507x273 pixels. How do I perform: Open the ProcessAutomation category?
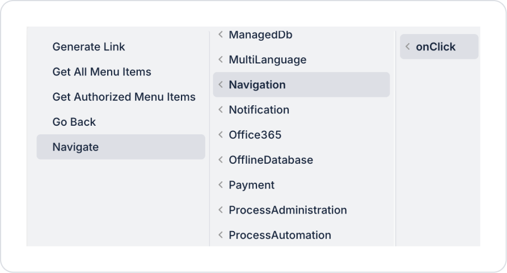click(x=280, y=235)
